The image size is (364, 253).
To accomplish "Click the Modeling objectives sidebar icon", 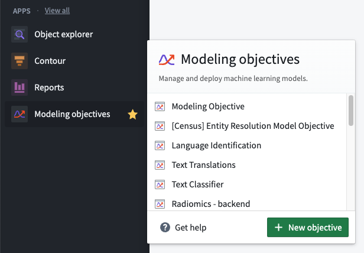I will pyautogui.click(x=19, y=114).
